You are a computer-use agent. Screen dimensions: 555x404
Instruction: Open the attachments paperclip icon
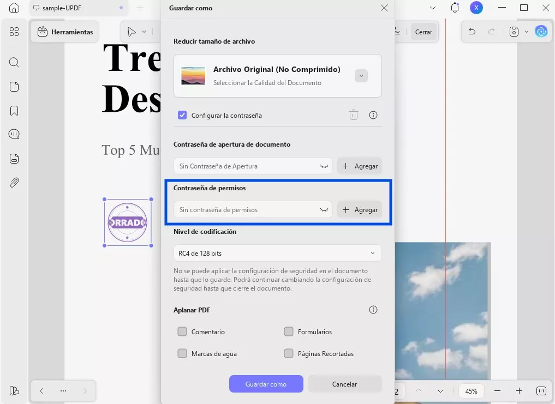(x=14, y=183)
